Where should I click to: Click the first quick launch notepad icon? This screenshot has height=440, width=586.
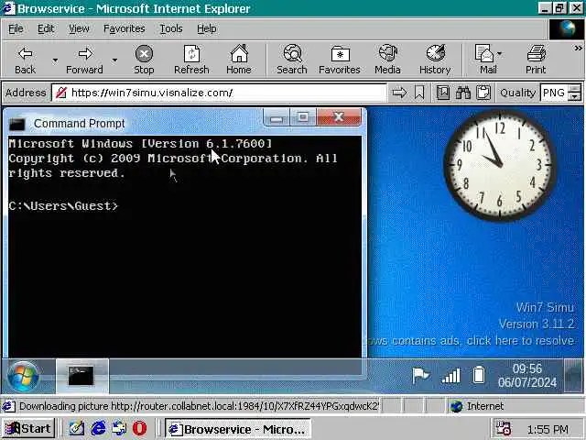click(x=77, y=428)
